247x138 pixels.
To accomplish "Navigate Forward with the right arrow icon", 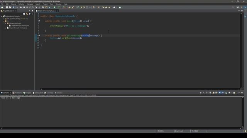I will point(114,7).
